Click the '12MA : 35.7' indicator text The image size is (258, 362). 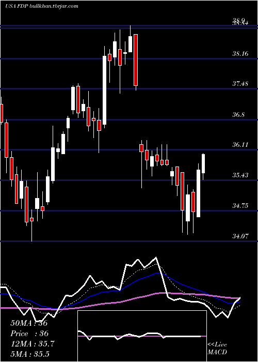[33, 344]
